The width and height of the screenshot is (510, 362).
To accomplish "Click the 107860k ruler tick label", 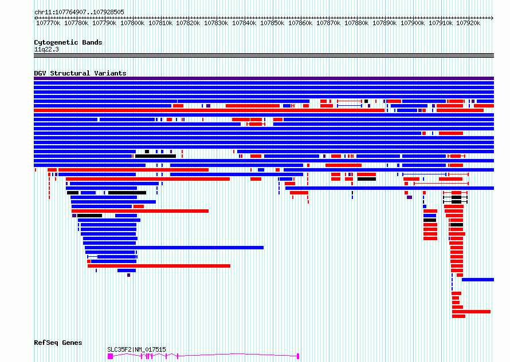I will pyautogui.click(x=300, y=23).
